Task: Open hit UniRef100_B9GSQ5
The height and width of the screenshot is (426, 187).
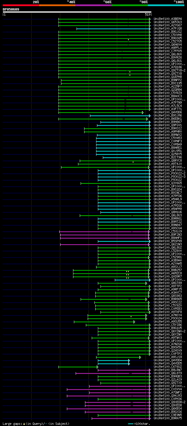Action: [x=168, y=38]
